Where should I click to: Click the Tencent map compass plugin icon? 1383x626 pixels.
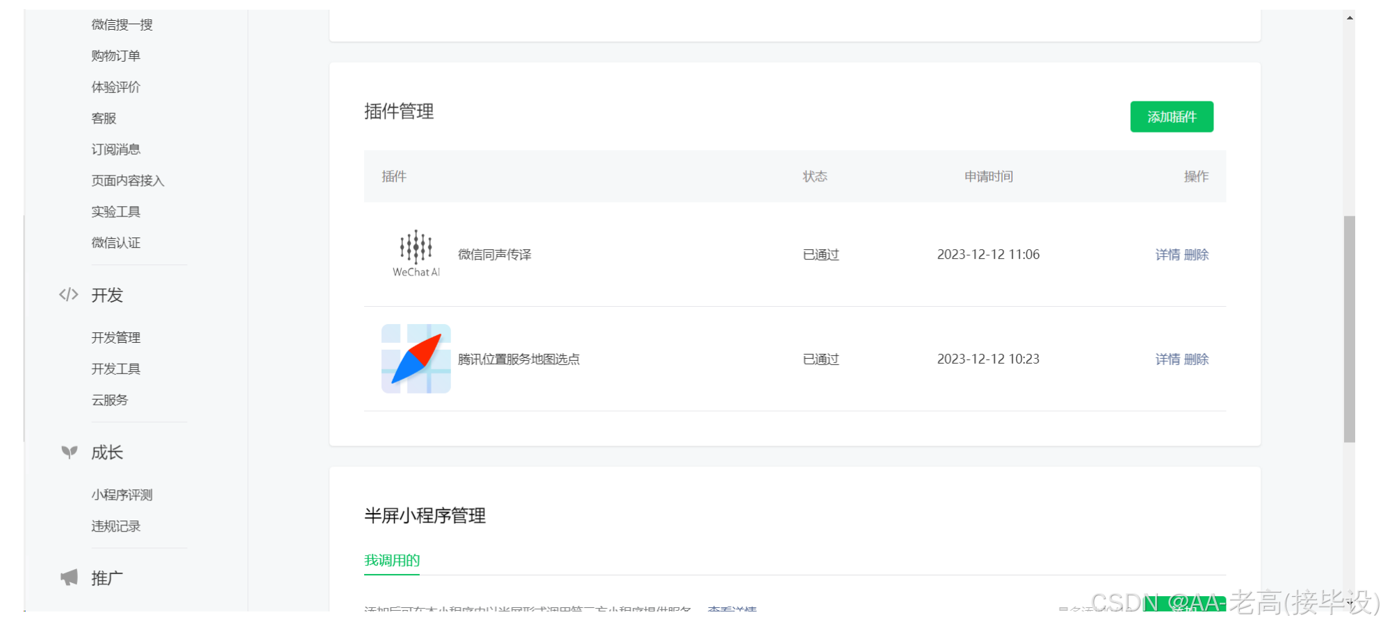(416, 359)
